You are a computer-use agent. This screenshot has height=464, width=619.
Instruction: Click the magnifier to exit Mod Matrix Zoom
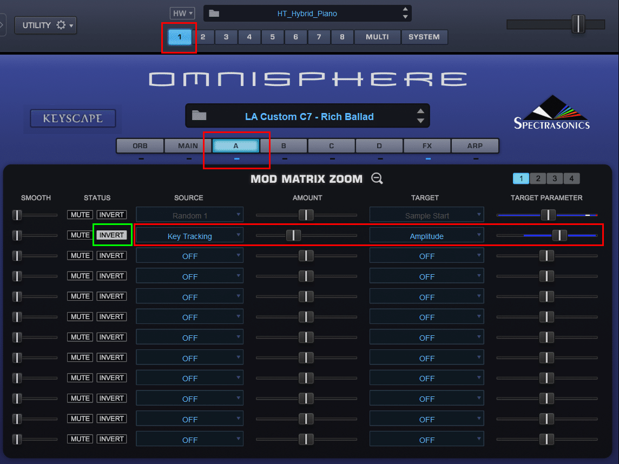click(x=377, y=178)
